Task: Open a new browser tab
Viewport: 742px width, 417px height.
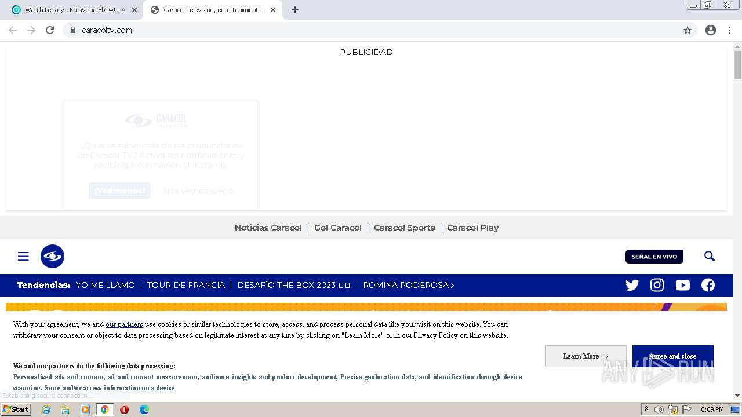Action: pos(294,10)
